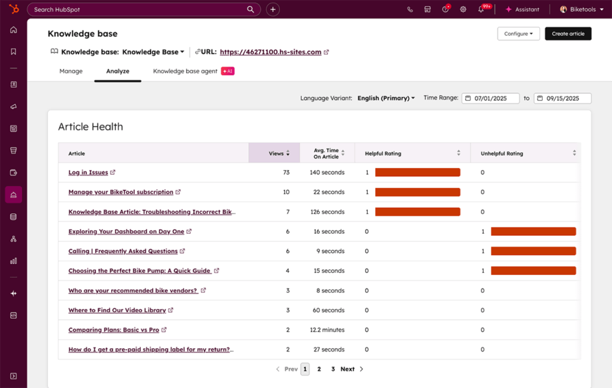612x388 pixels.
Task: Select the CRM contacts icon in sidebar
Action: click(13, 84)
